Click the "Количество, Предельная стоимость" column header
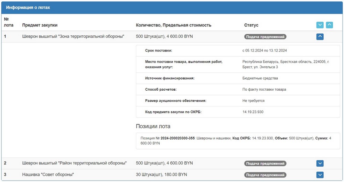 coord(173,25)
